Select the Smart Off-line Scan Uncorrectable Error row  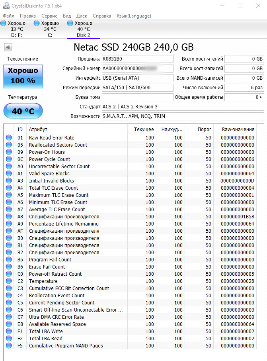click(x=130, y=310)
